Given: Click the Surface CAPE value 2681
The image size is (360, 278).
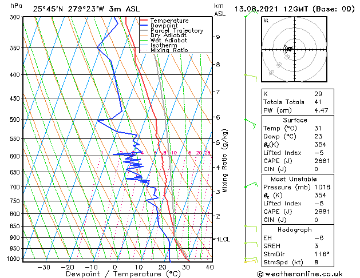Looking at the screenshot, I should coord(322,161).
